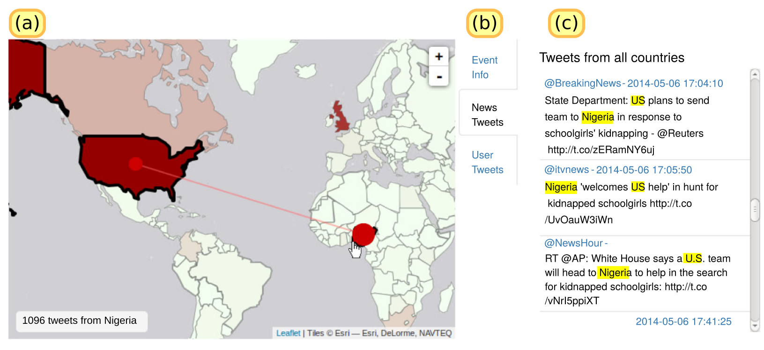Click the 2014-05-06 17:41:25 timestamp link

683,321
